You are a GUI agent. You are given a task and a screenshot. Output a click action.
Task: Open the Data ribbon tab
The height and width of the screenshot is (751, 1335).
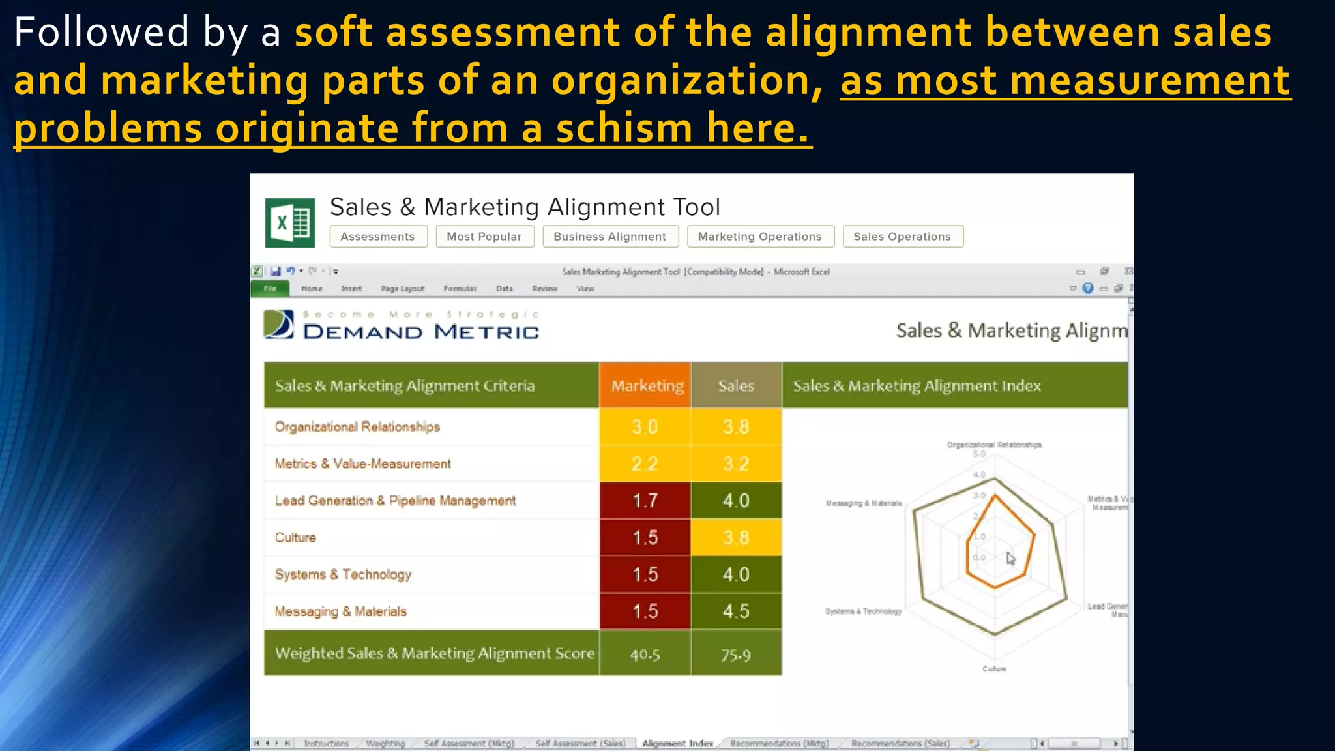(505, 289)
